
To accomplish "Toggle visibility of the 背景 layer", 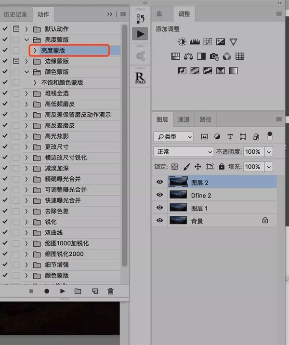I will 160,221.
